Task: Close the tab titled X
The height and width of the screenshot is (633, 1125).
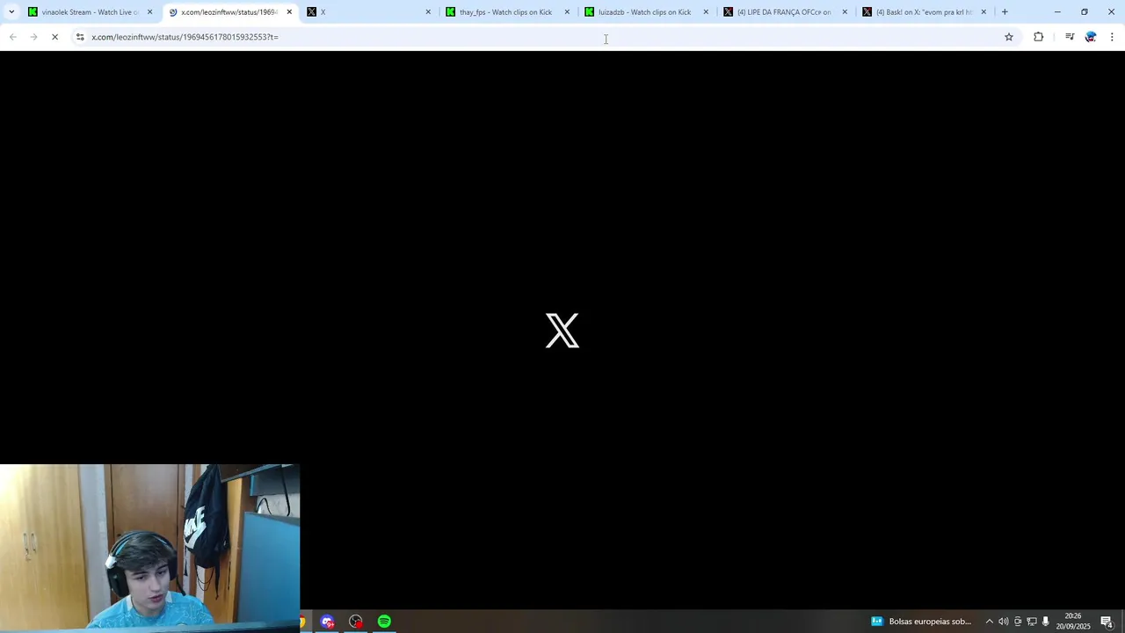Action: pos(428,12)
